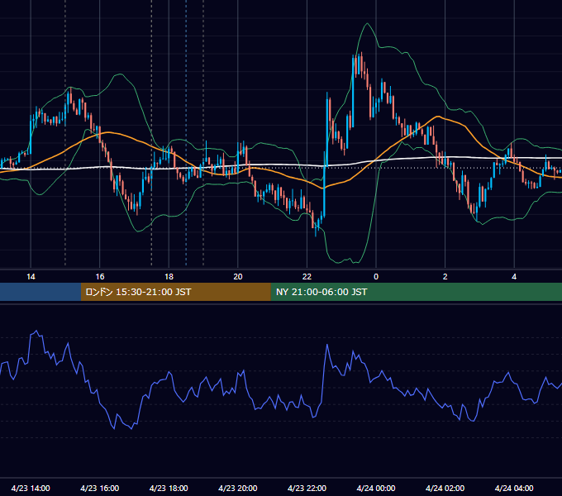Screen dimensions: 562x496
Task: Click hour label 14 on upper axis
Action: pyautogui.click(x=31, y=277)
